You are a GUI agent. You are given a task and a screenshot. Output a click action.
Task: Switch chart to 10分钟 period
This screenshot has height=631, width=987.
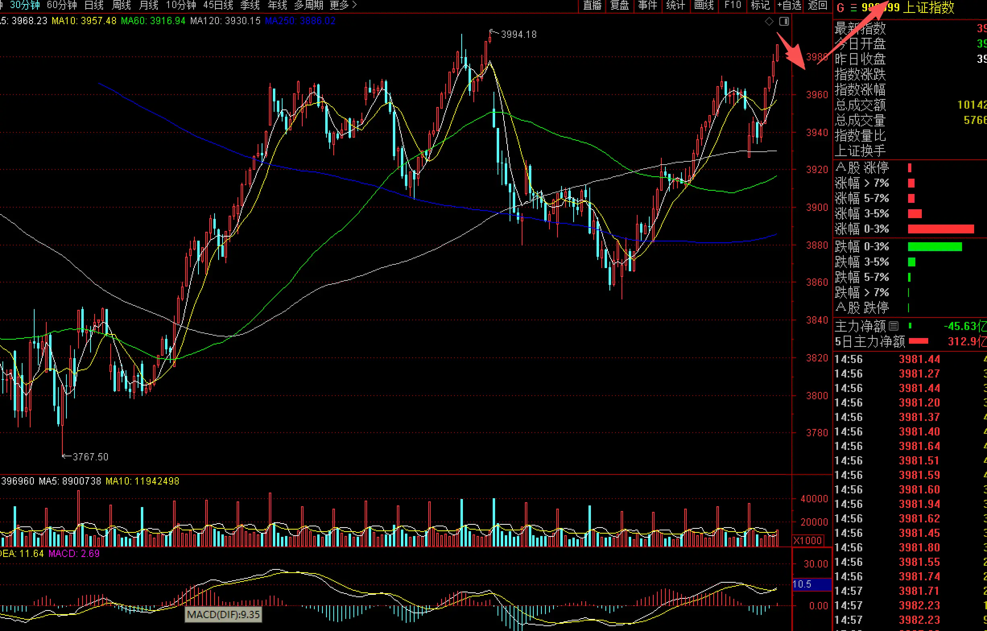181,5
